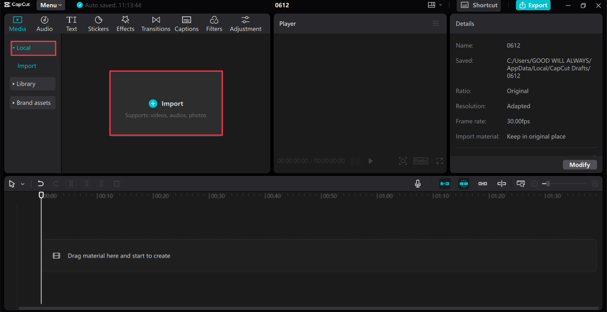Open the Effects tab
The image size is (607, 312).
click(125, 24)
